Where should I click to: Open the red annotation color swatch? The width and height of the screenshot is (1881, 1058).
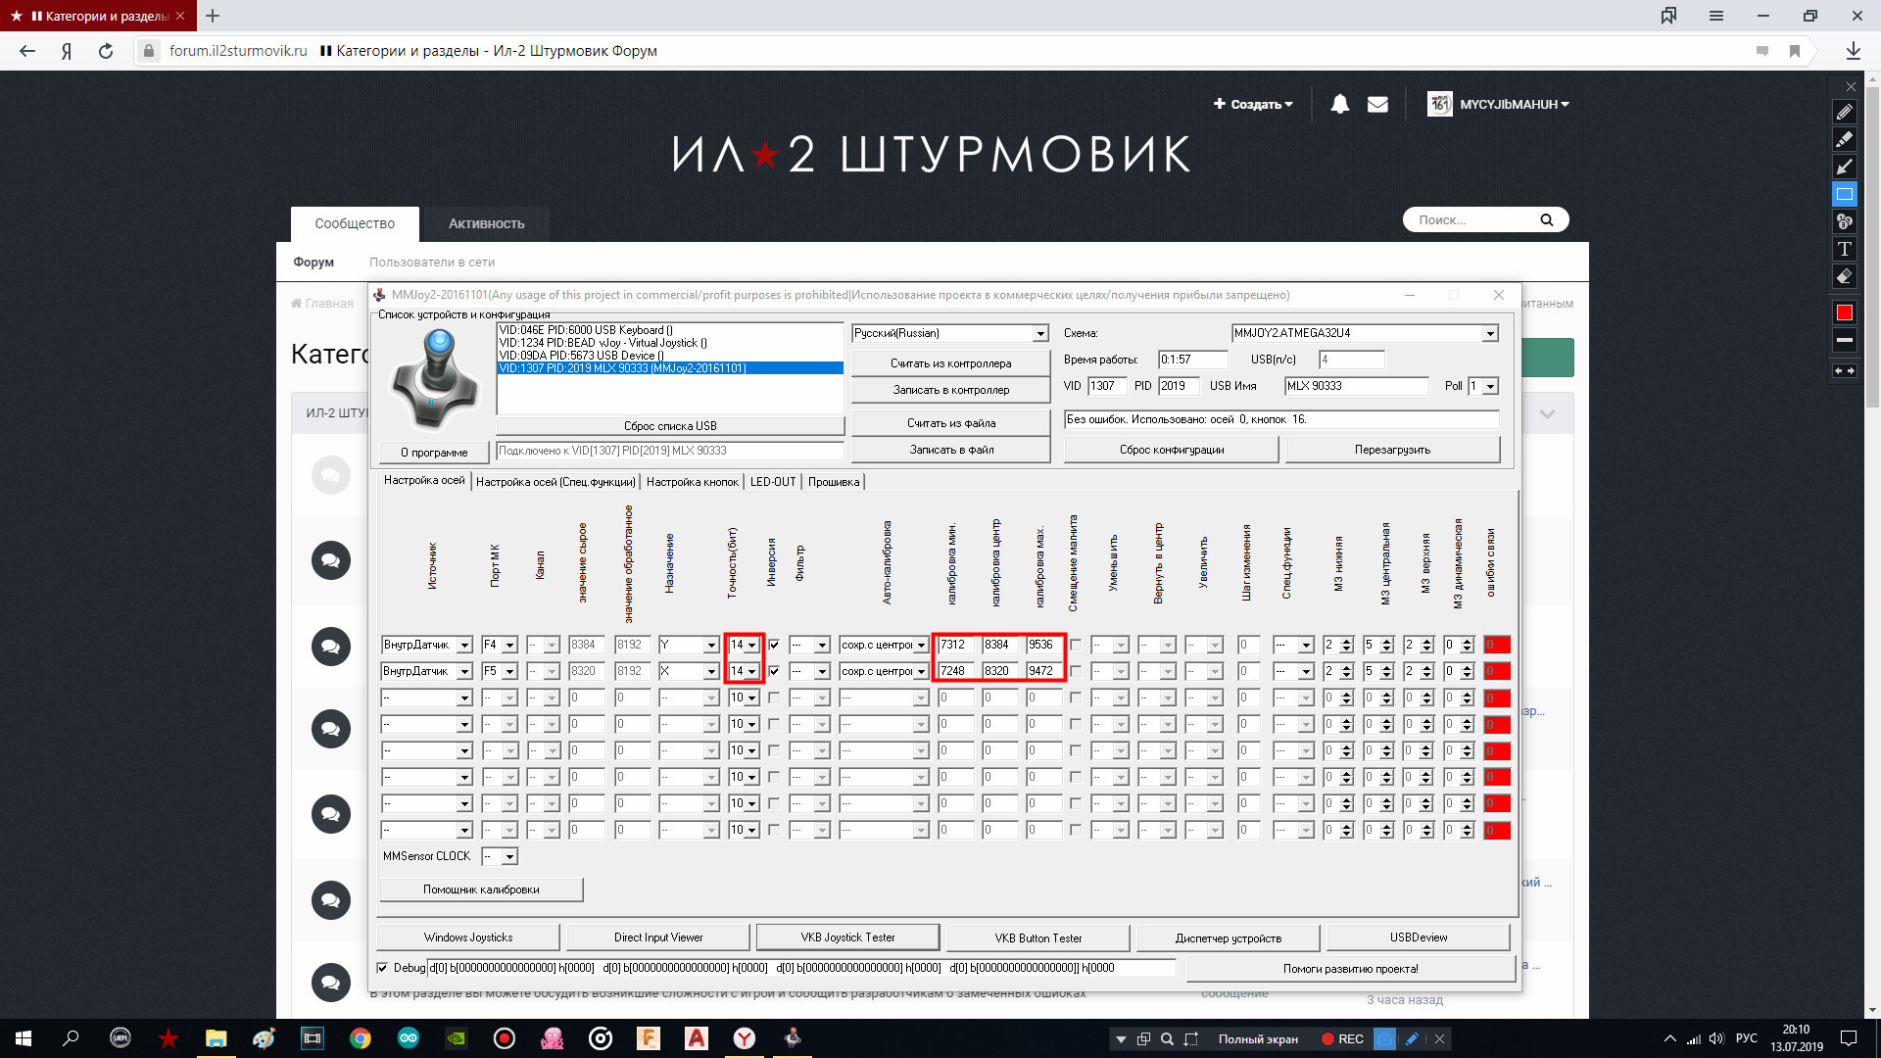(x=1844, y=313)
